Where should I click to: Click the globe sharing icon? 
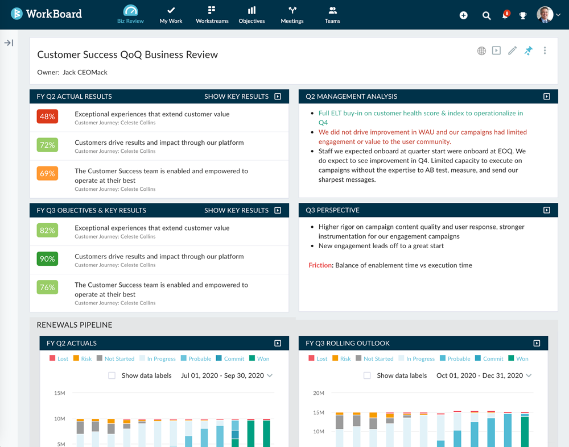(x=481, y=51)
